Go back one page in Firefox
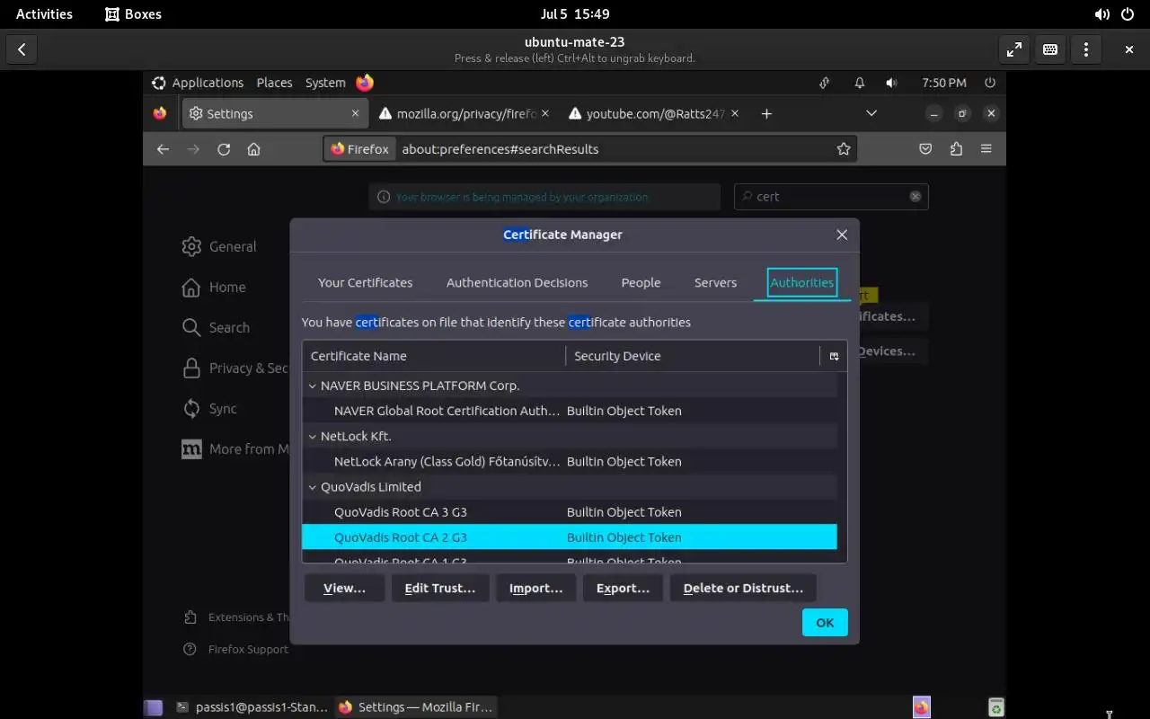The width and height of the screenshot is (1150, 719). point(163,149)
